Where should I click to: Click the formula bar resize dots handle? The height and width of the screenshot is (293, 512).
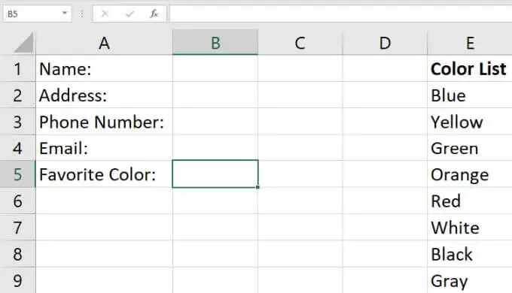(81, 14)
